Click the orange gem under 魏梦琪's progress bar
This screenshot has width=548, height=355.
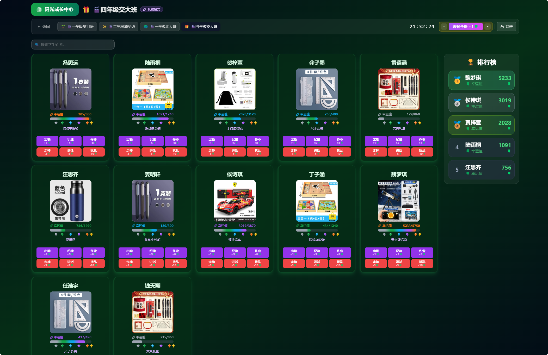(416, 234)
